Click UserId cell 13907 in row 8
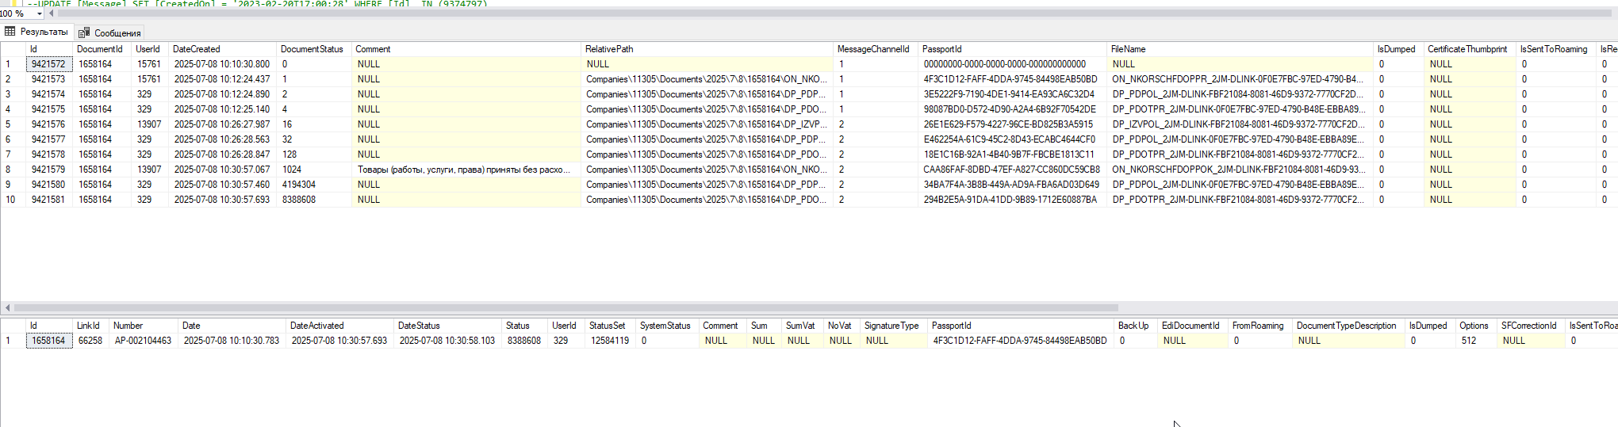 (x=150, y=170)
